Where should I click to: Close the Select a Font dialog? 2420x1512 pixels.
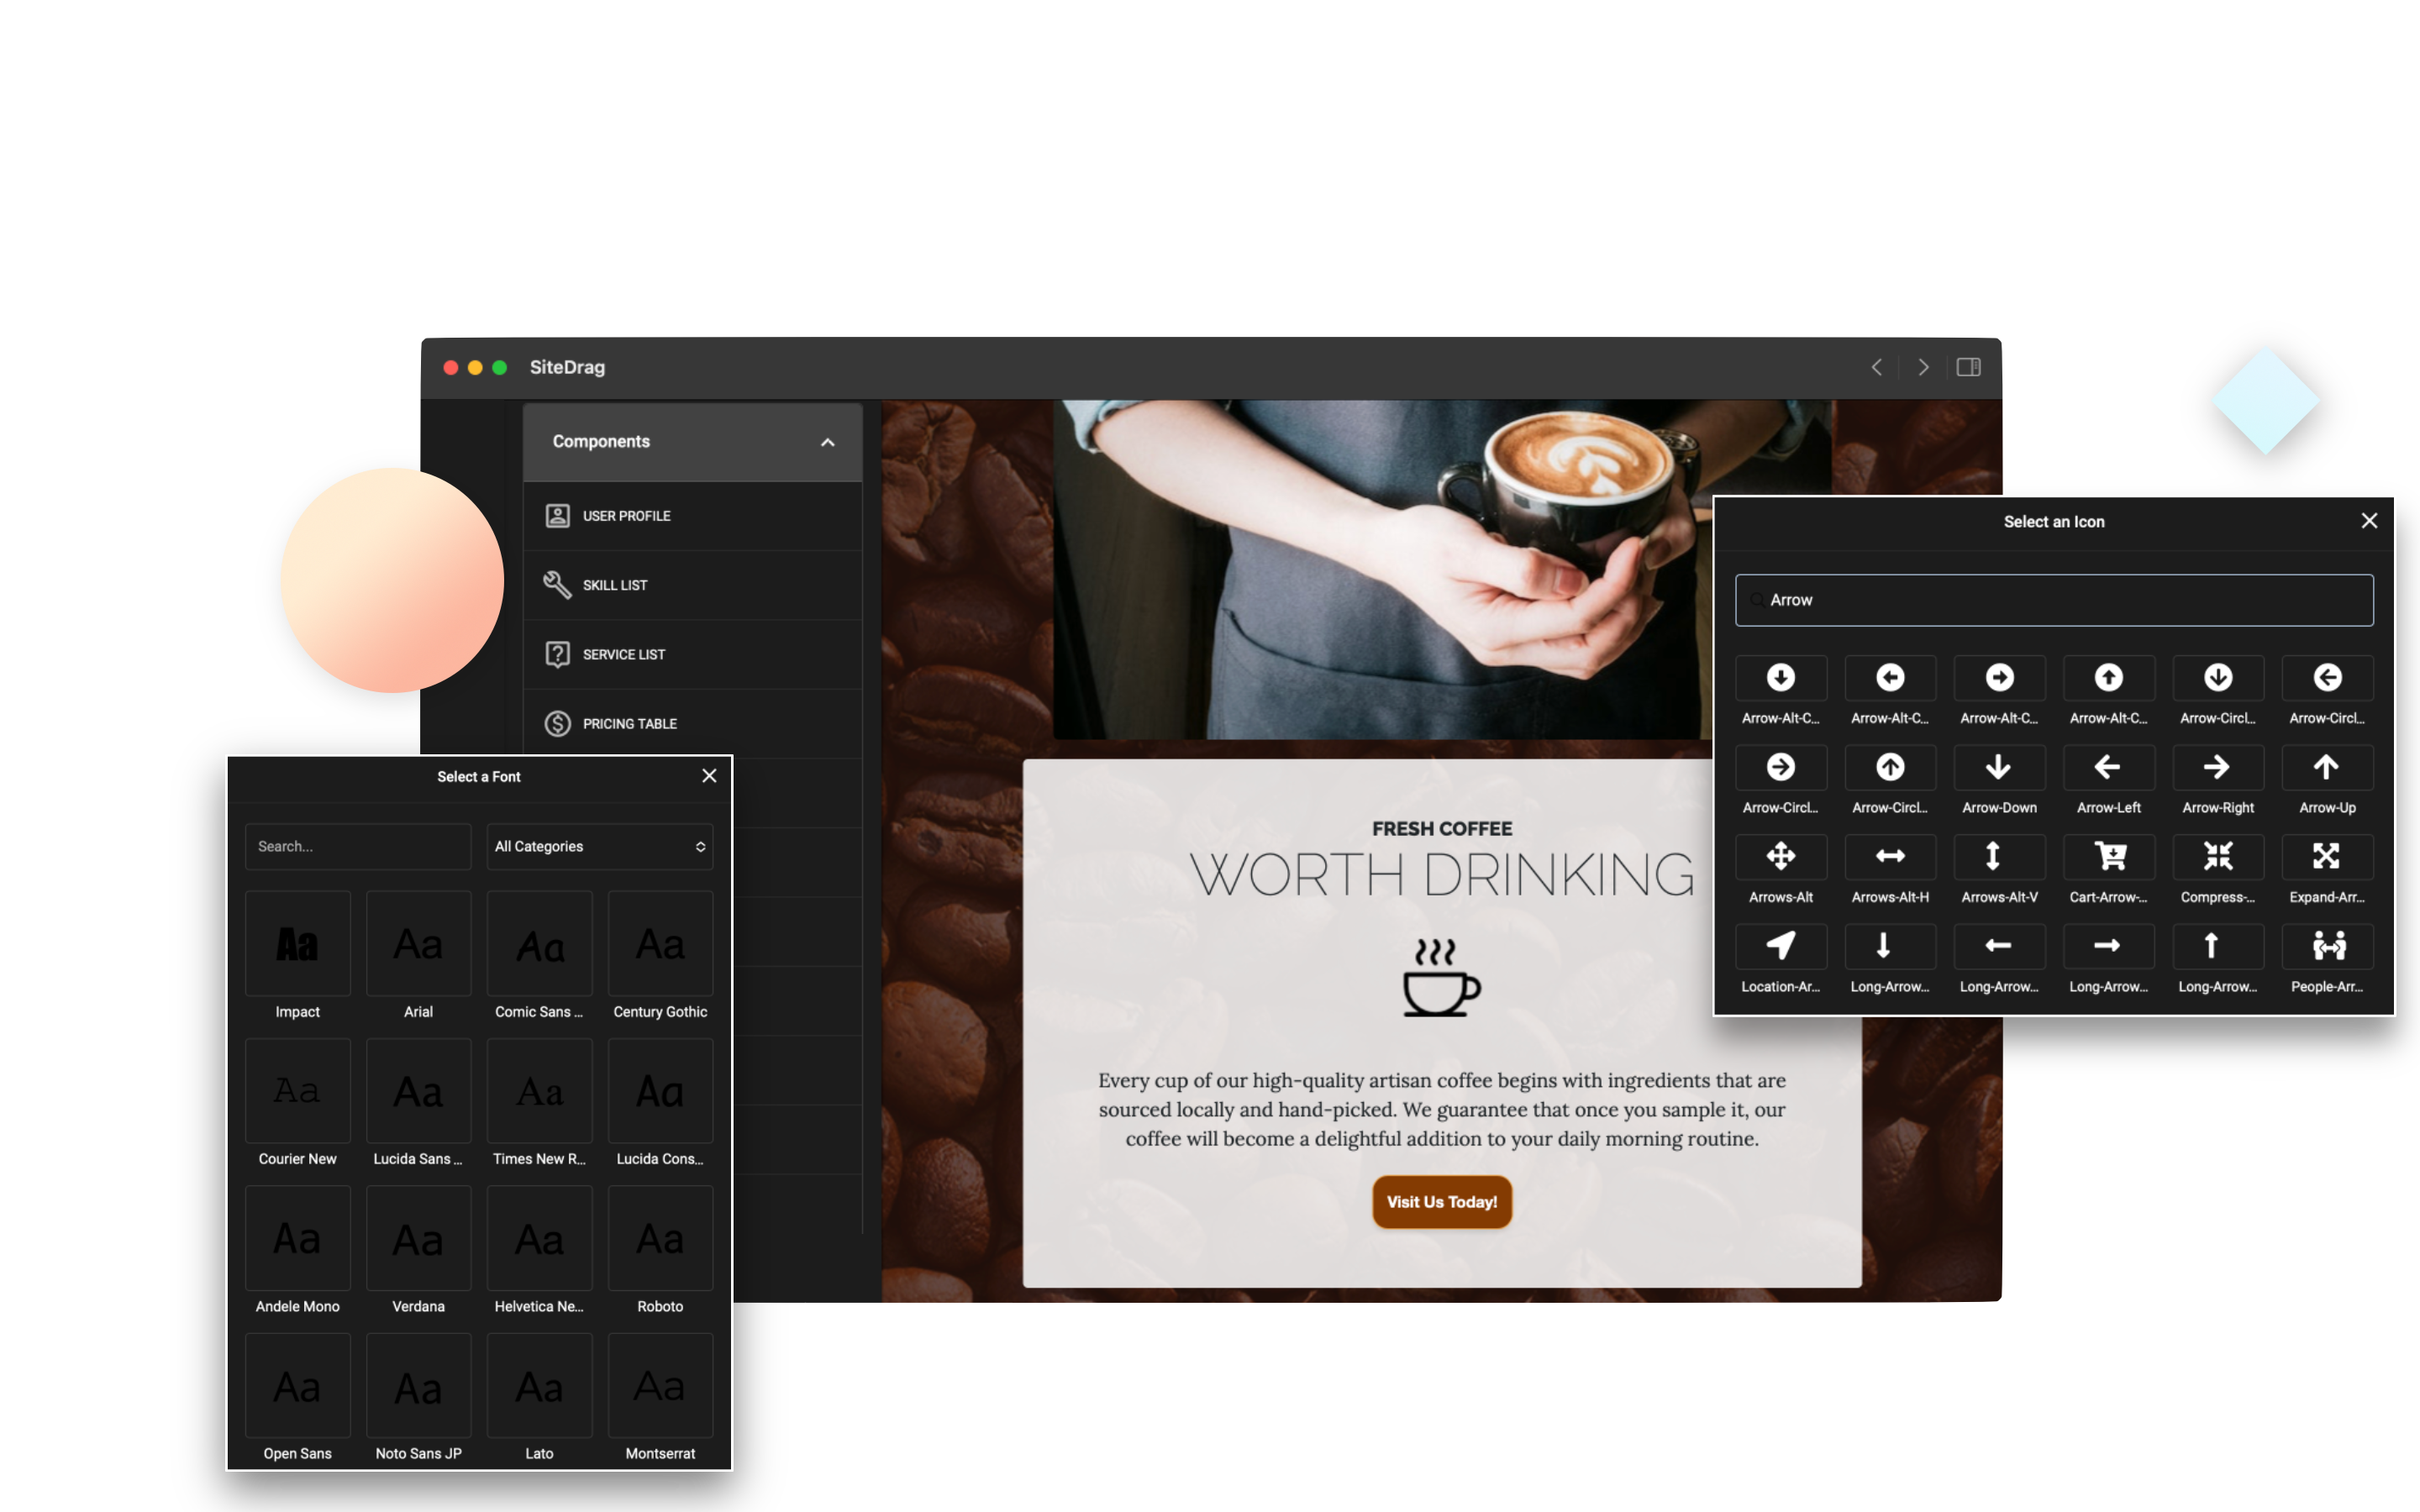(710, 775)
